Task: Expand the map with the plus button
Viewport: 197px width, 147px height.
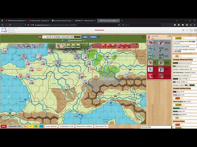Action: (x=144, y=37)
